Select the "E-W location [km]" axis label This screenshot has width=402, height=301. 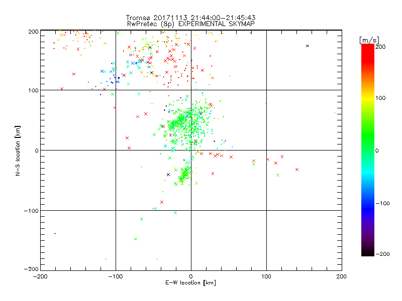click(190, 282)
